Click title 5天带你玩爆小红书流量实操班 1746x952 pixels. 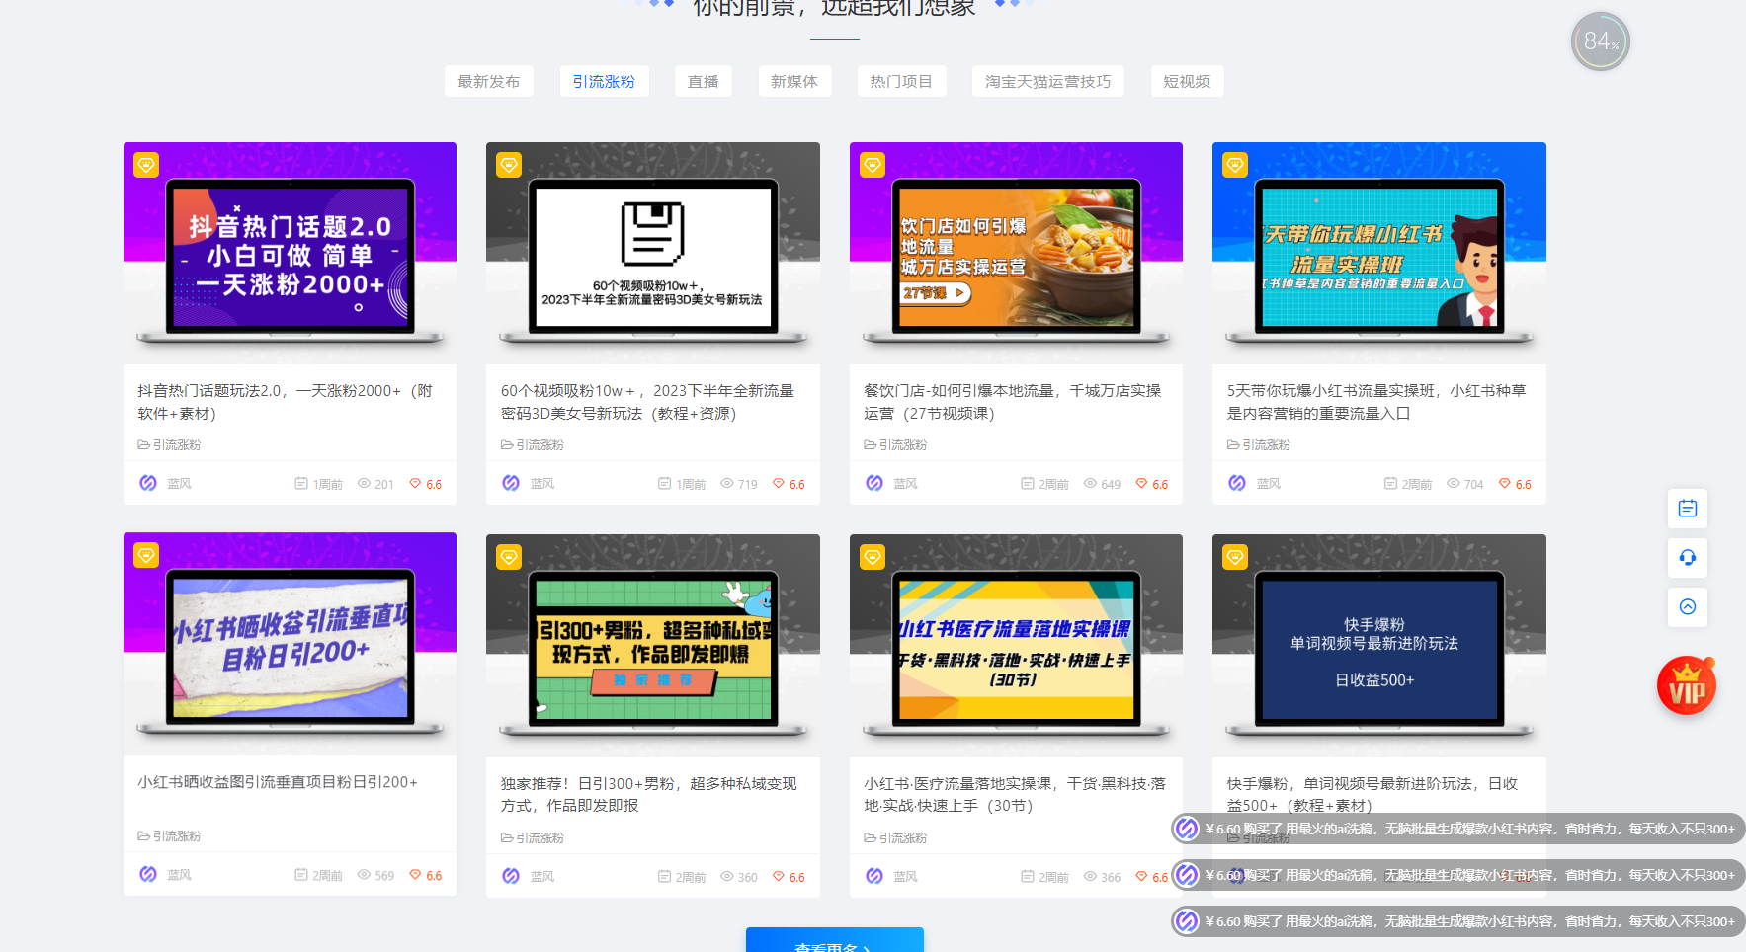pyautogui.click(x=1376, y=402)
